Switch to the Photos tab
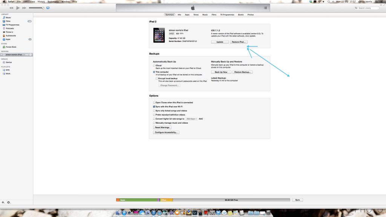386x217 pixels. click(251, 15)
